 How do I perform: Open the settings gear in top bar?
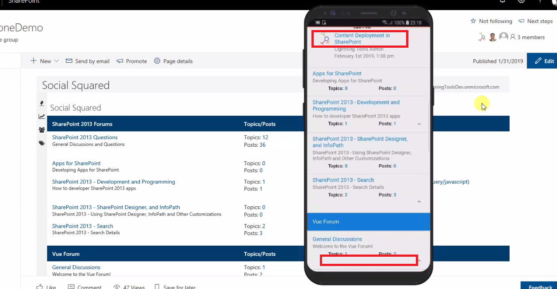(522, 1)
